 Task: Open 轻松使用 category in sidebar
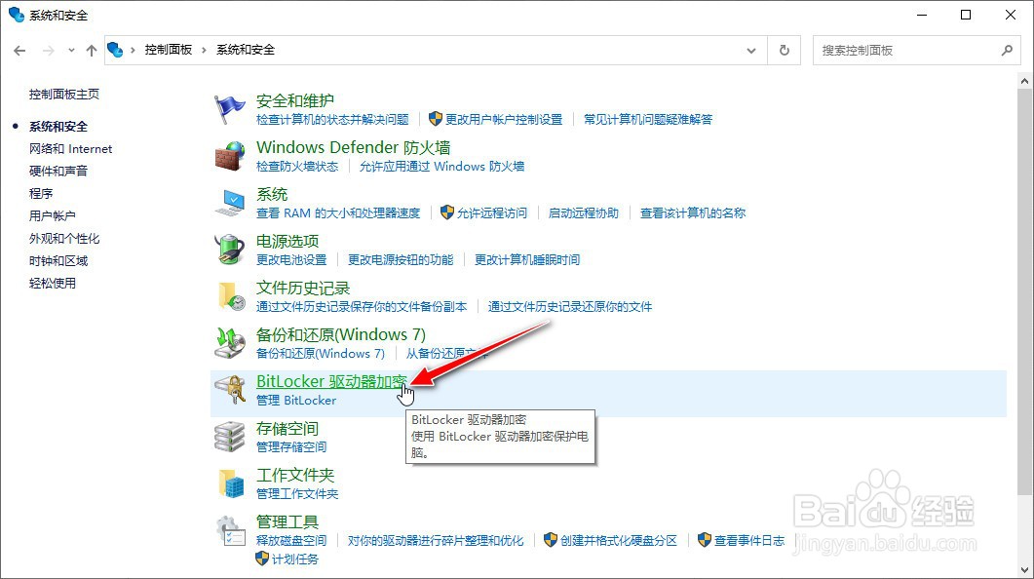coord(52,283)
